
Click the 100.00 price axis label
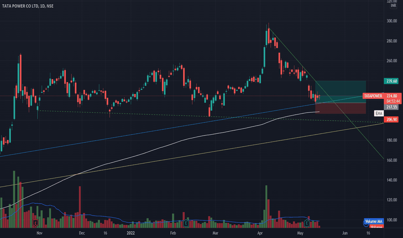[x=392, y=220]
